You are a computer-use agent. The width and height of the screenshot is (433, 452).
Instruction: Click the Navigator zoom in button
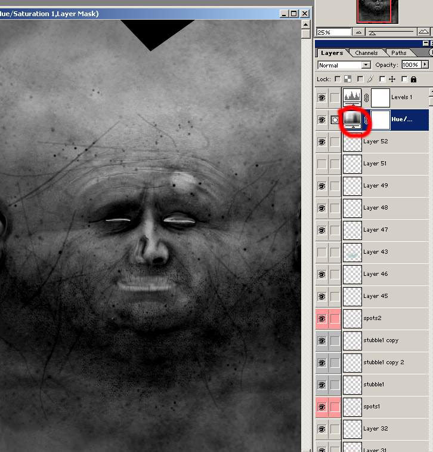pyautogui.click(x=424, y=32)
